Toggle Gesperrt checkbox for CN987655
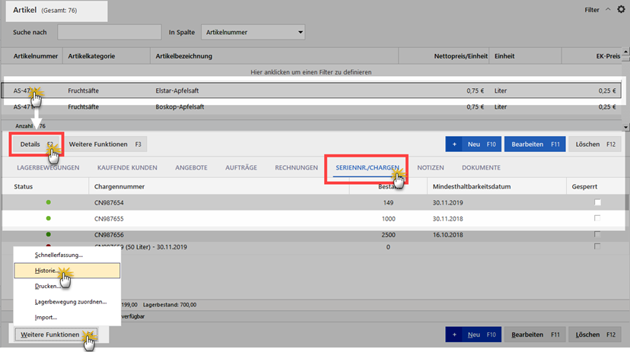The height and width of the screenshot is (352, 630). point(597,218)
